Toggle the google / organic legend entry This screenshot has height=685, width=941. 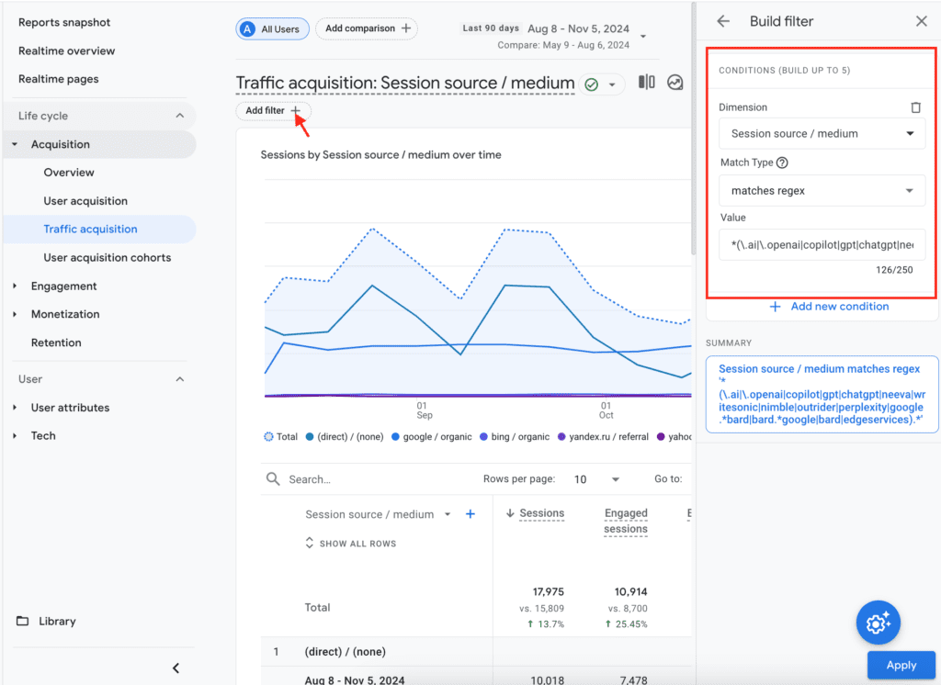432,437
